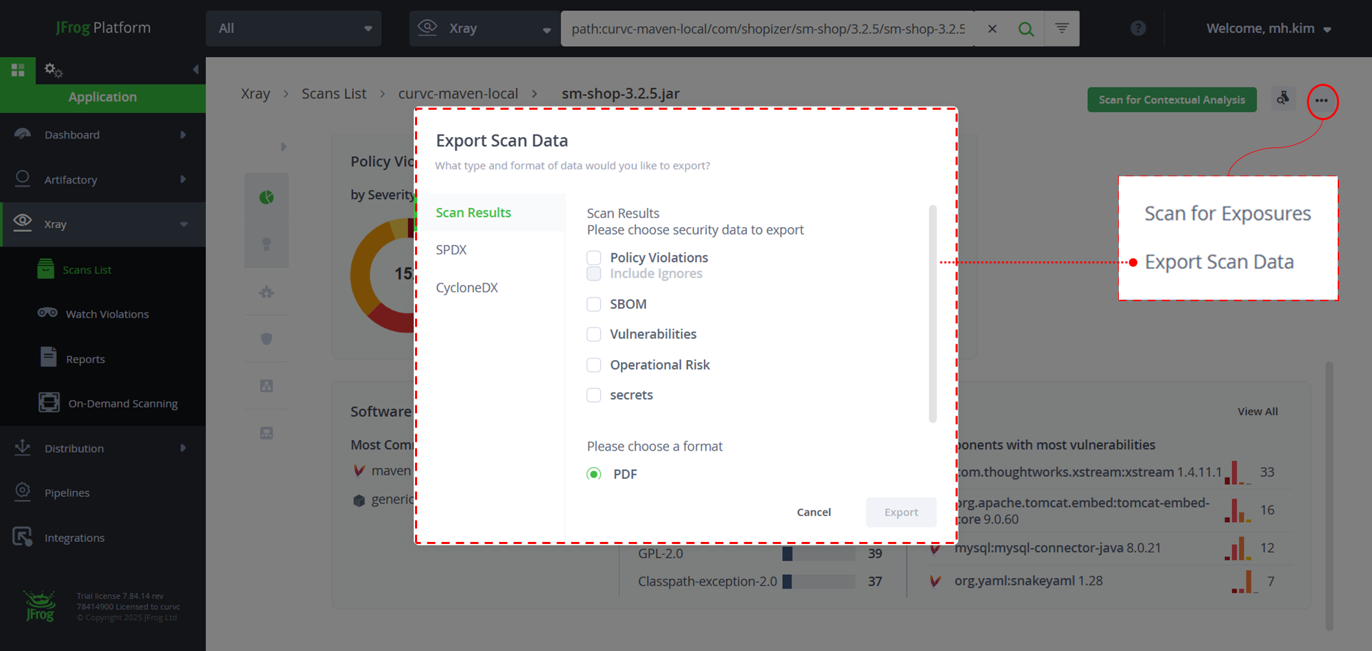Switch to the SPDX tab
Screen dimensions: 1372x651
451,250
